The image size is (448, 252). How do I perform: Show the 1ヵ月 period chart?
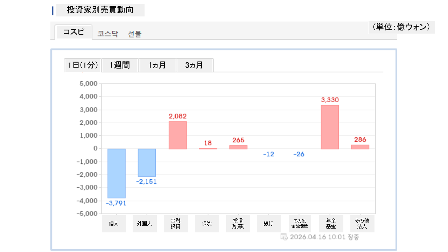pyautogui.click(x=157, y=65)
